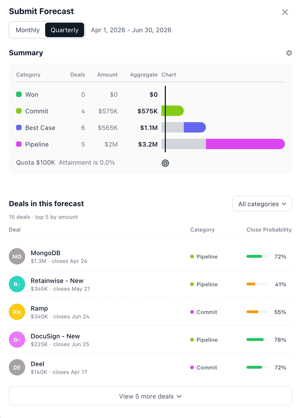The height and width of the screenshot is (418, 301).
Task: Click DocuSign 78% probability bar
Action: pos(257,340)
